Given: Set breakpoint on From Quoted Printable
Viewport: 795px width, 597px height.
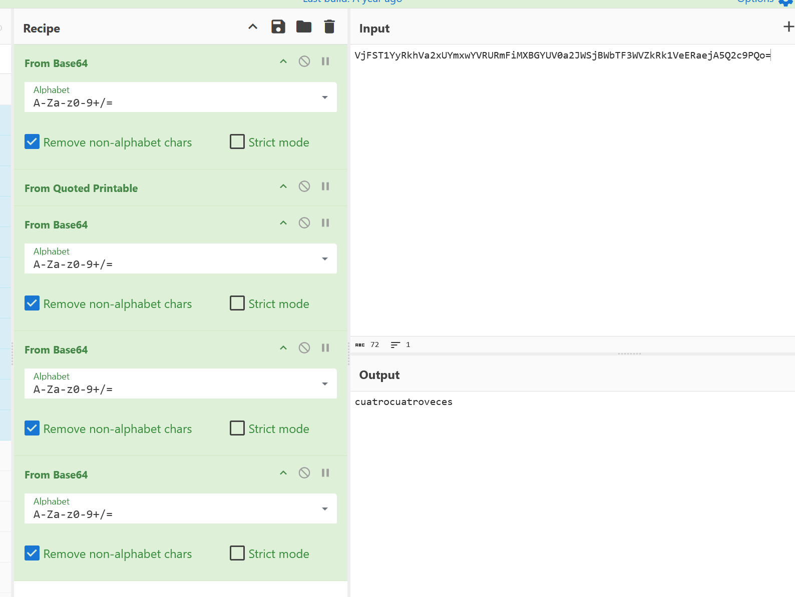Looking at the screenshot, I should click(325, 186).
